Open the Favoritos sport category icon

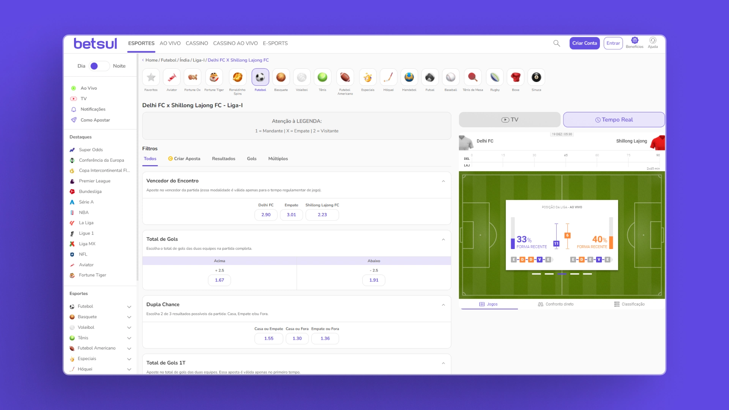coord(151,77)
